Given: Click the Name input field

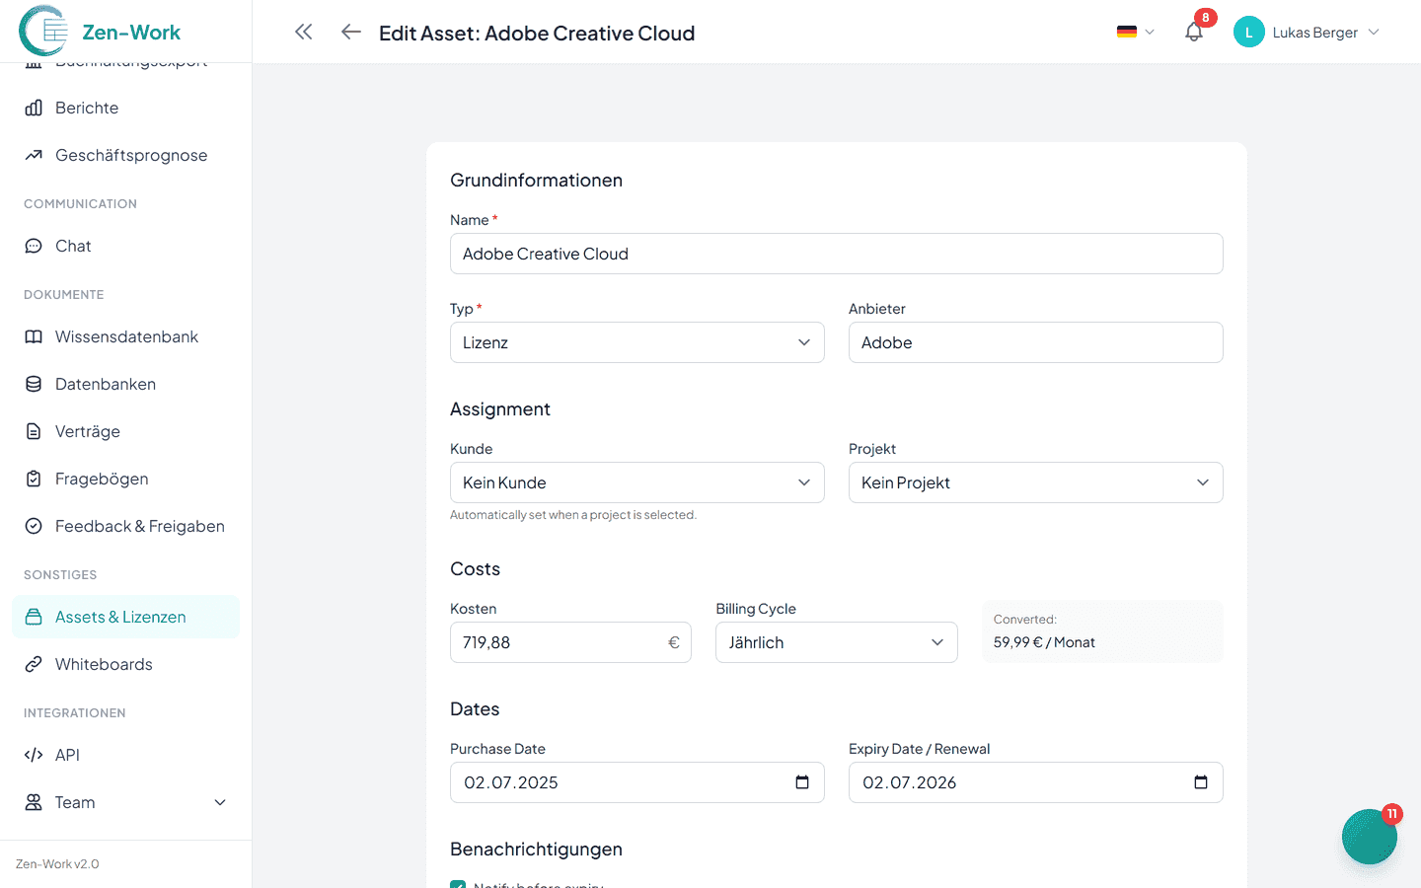Looking at the screenshot, I should pyautogui.click(x=837, y=254).
